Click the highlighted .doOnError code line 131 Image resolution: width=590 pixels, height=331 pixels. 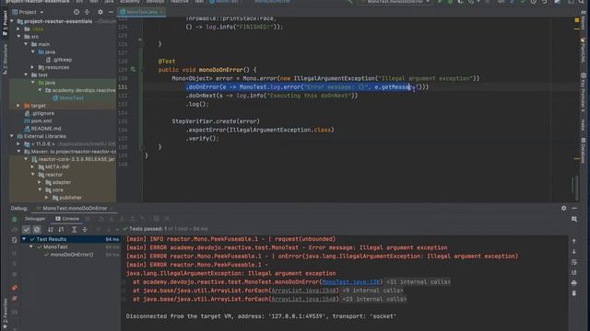click(307, 87)
